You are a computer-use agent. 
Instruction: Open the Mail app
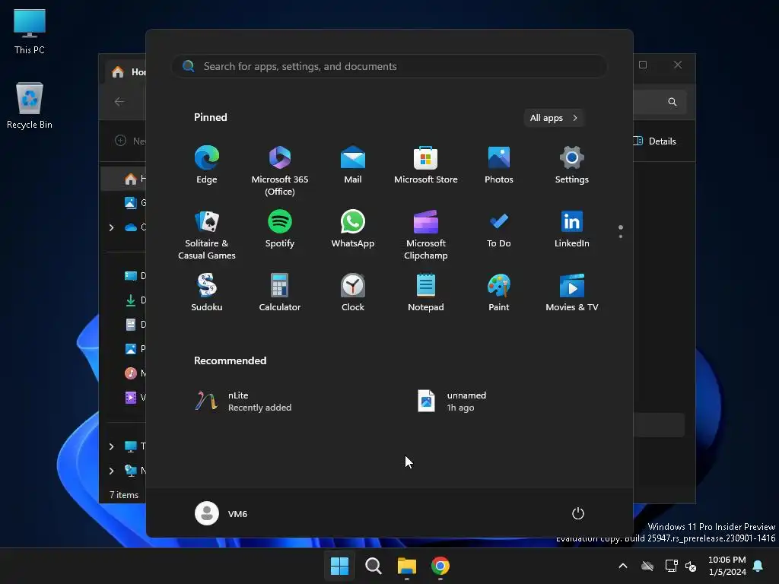(x=353, y=165)
